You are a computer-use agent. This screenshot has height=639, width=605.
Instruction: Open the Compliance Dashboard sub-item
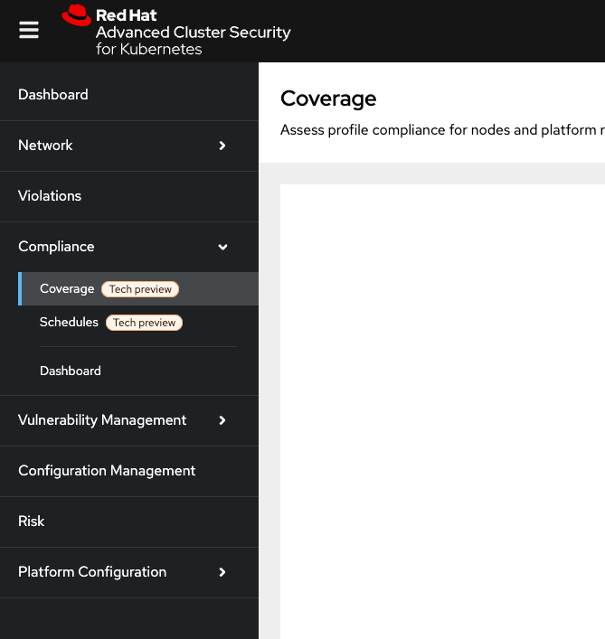click(x=71, y=371)
